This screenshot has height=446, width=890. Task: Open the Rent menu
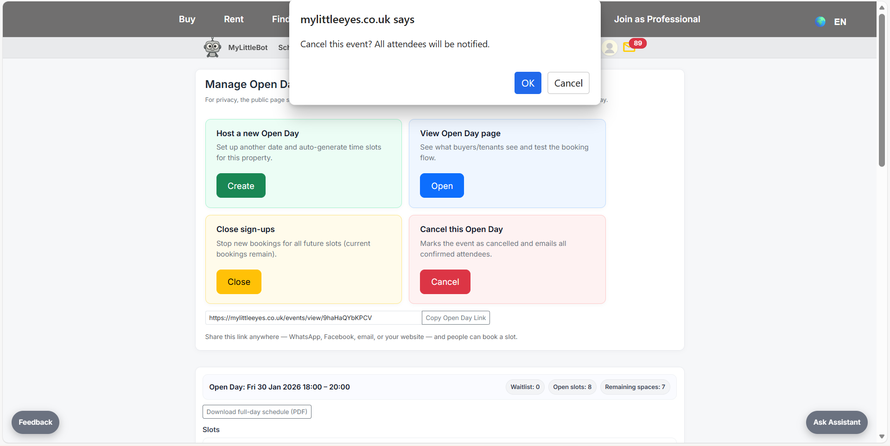point(234,19)
